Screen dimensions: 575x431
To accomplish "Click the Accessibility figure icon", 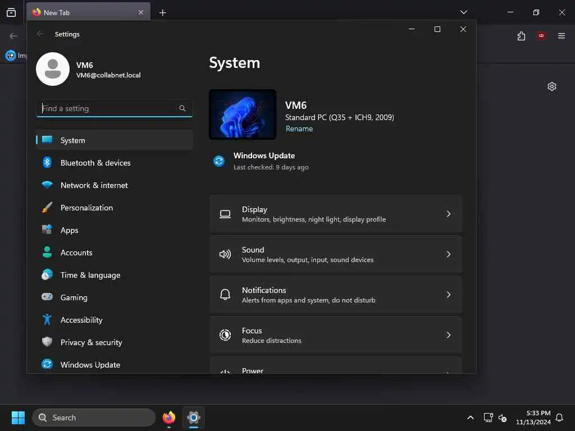I will pyautogui.click(x=47, y=319).
